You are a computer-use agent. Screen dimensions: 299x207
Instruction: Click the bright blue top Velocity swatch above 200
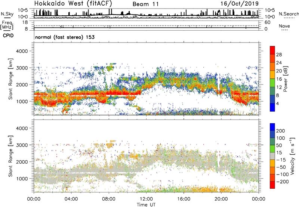click(272, 127)
